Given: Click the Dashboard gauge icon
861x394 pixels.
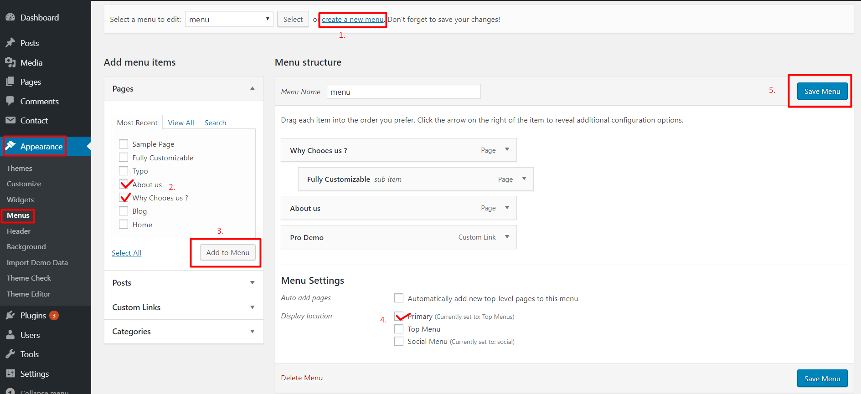Looking at the screenshot, I should point(10,17).
